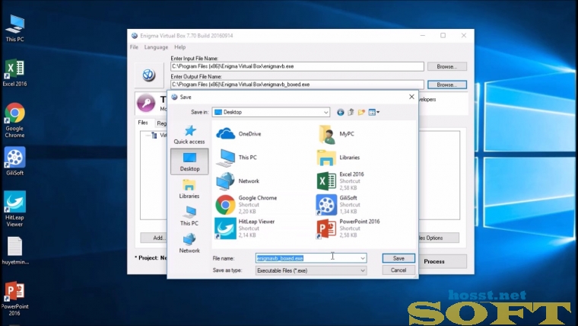Browse for the input file name

pyautogui.click(x=446, y=66)
